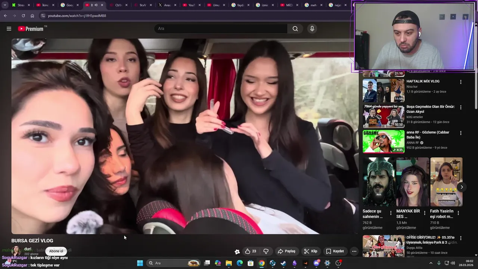Reload the page with refresh icon
Viewport: 478px width, 269px height.
point(23,16)
